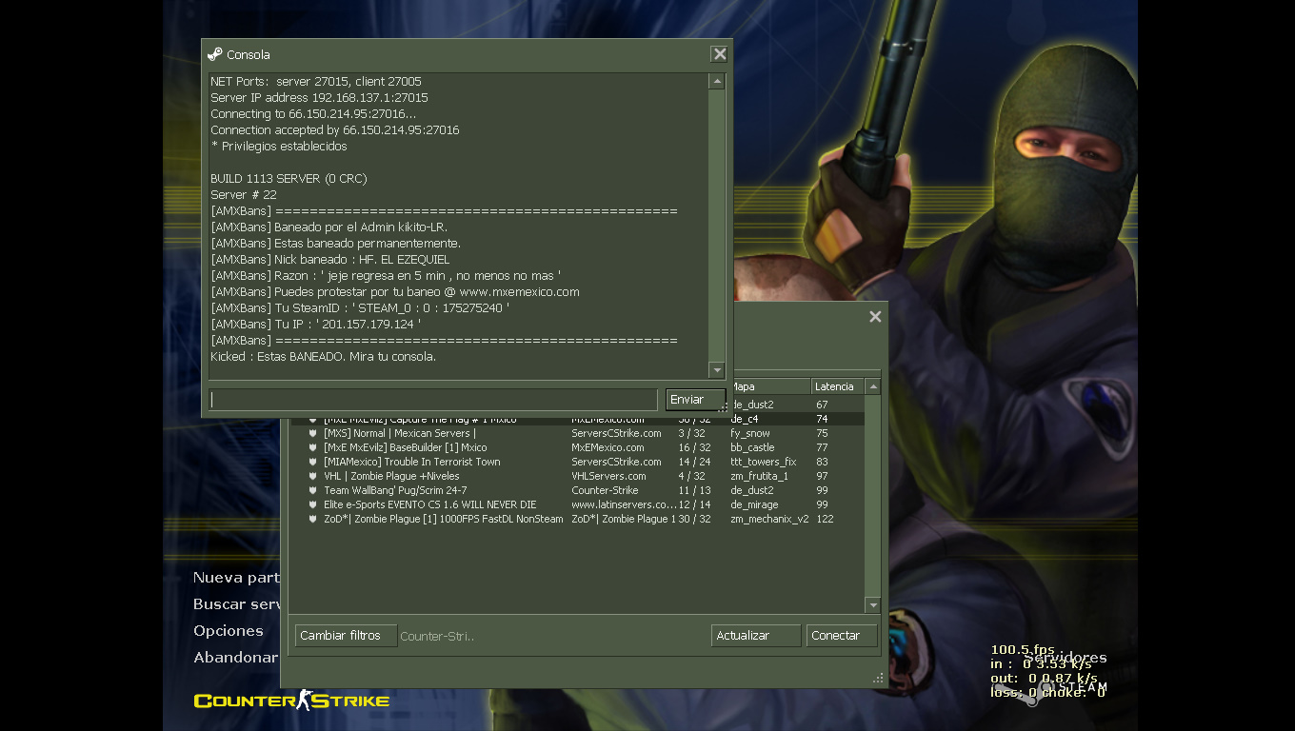Click the 'bb_castle' map name
The image size is (1295, 731).
coord(752,447)
